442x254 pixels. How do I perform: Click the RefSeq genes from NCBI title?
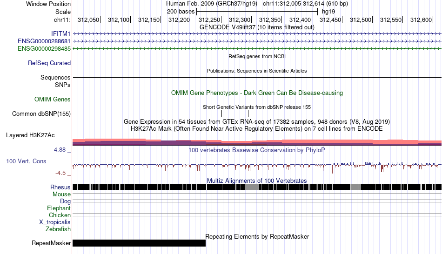(x=257, y=56)
